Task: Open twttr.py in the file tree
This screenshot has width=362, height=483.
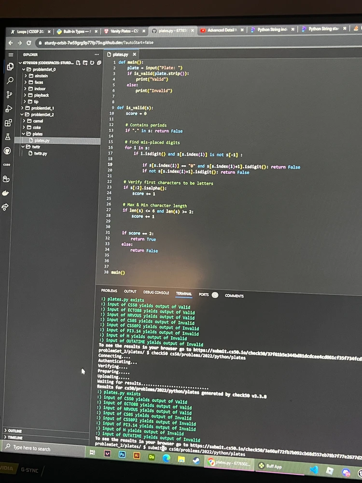Action: (41, 153)
